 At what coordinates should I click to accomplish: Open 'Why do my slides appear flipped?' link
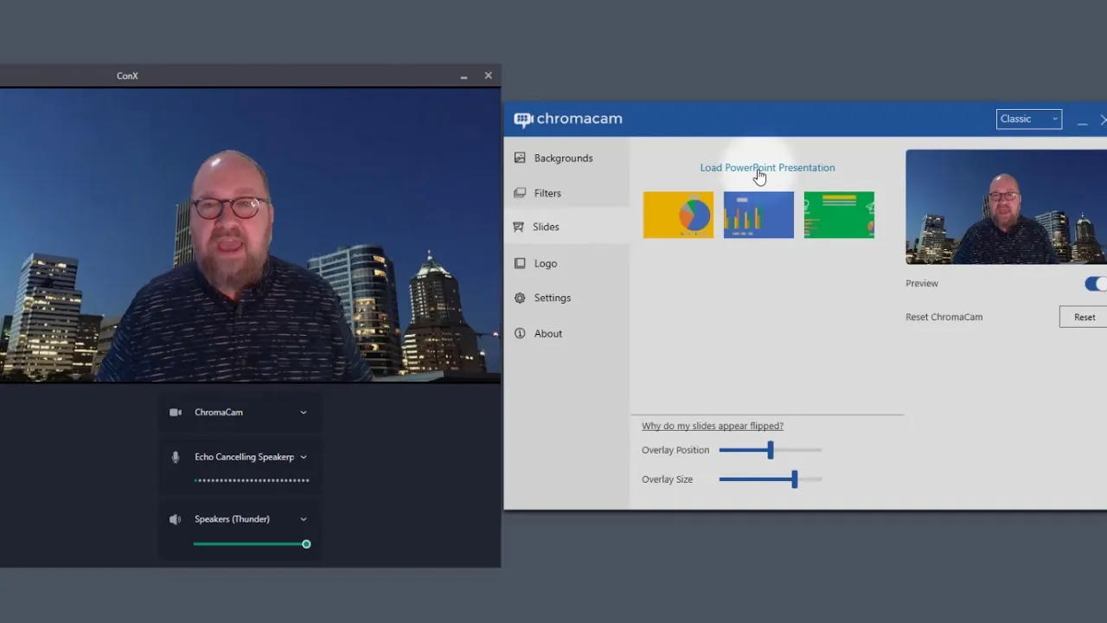[x=713, y=426]
